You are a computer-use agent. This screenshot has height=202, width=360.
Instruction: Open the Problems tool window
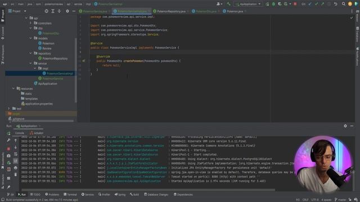52,195
